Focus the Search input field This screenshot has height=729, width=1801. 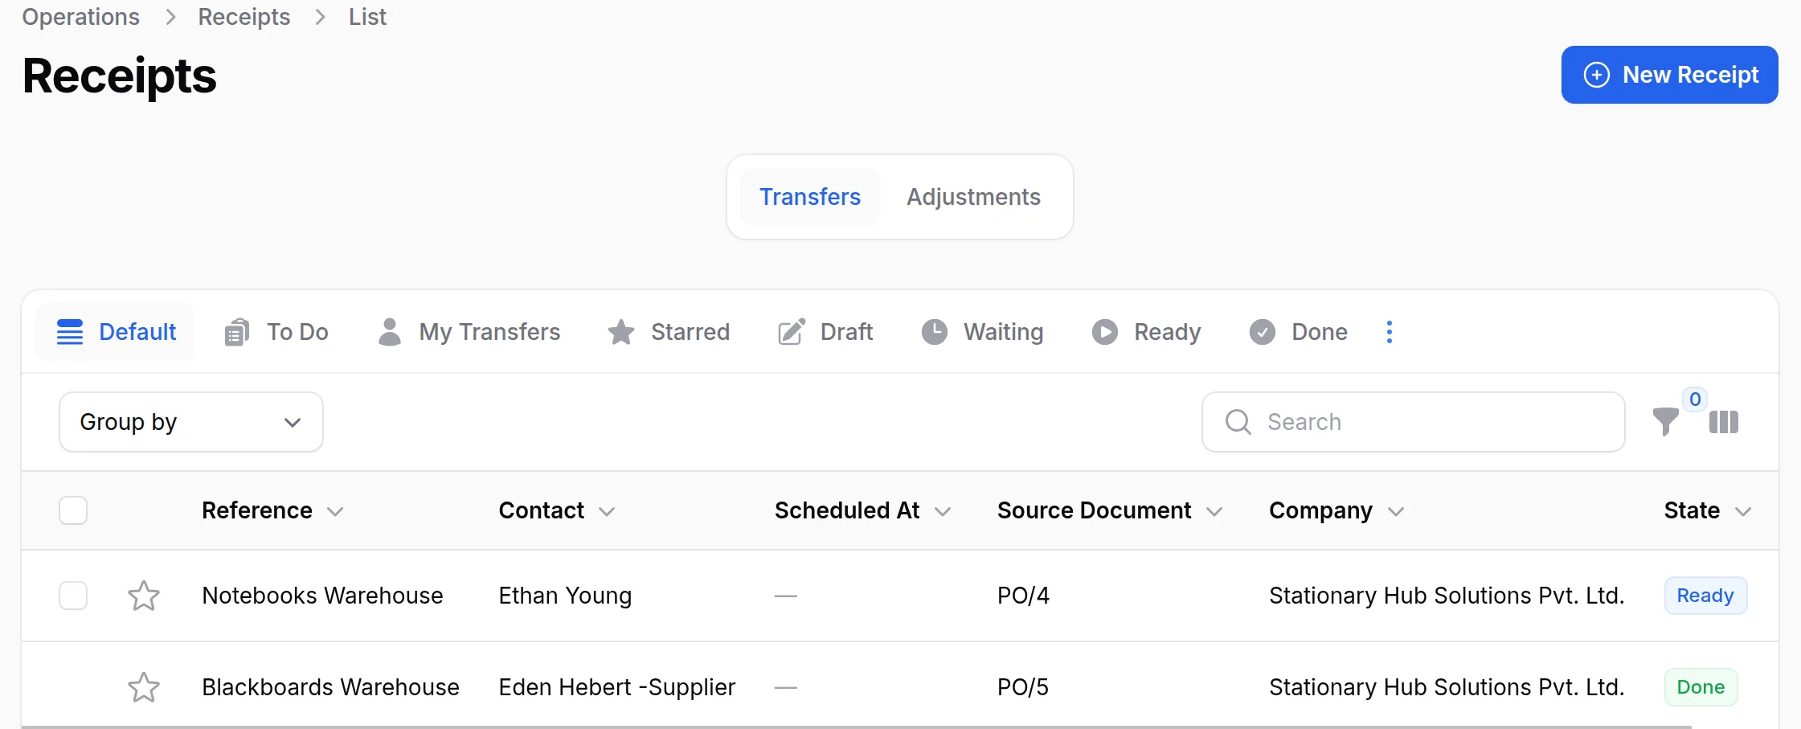coord(1413,422)
